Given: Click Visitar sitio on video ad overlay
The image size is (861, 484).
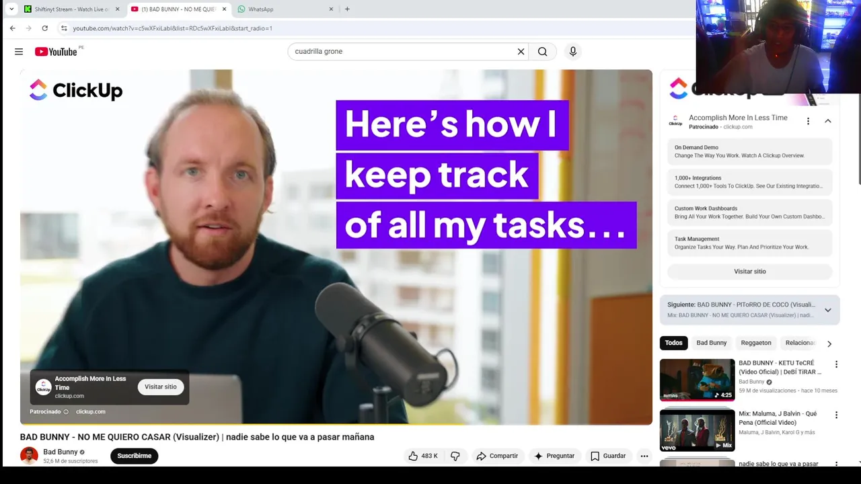Looking at the screenshot, I should point(161,387).
